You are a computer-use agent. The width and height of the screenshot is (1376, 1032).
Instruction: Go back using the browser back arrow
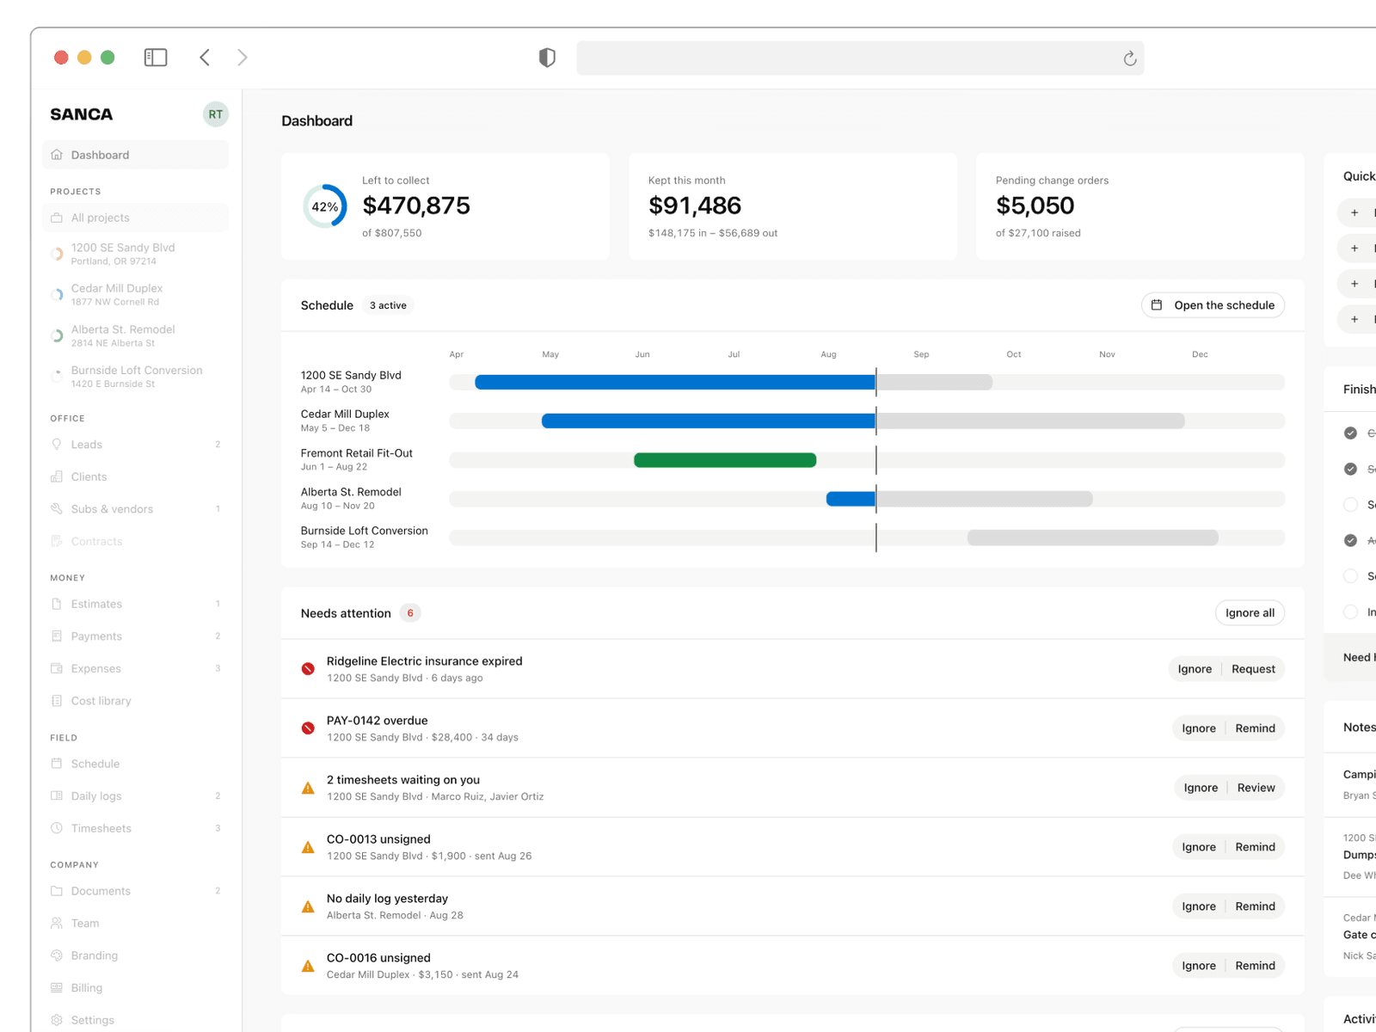(205, 58)
